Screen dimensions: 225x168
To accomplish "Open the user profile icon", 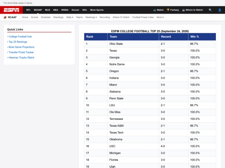I will click(220, 10).
